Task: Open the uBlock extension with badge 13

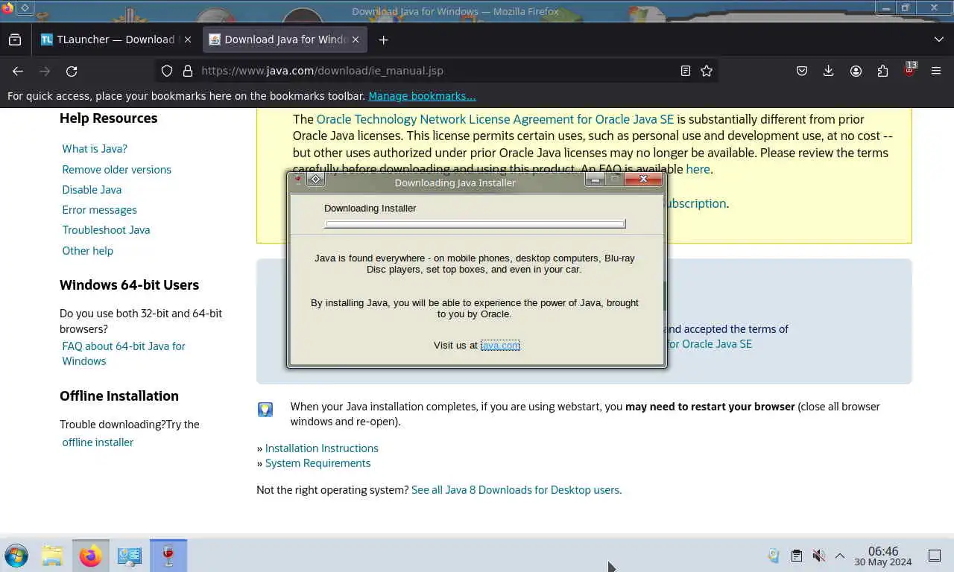Action: point(909,71)
